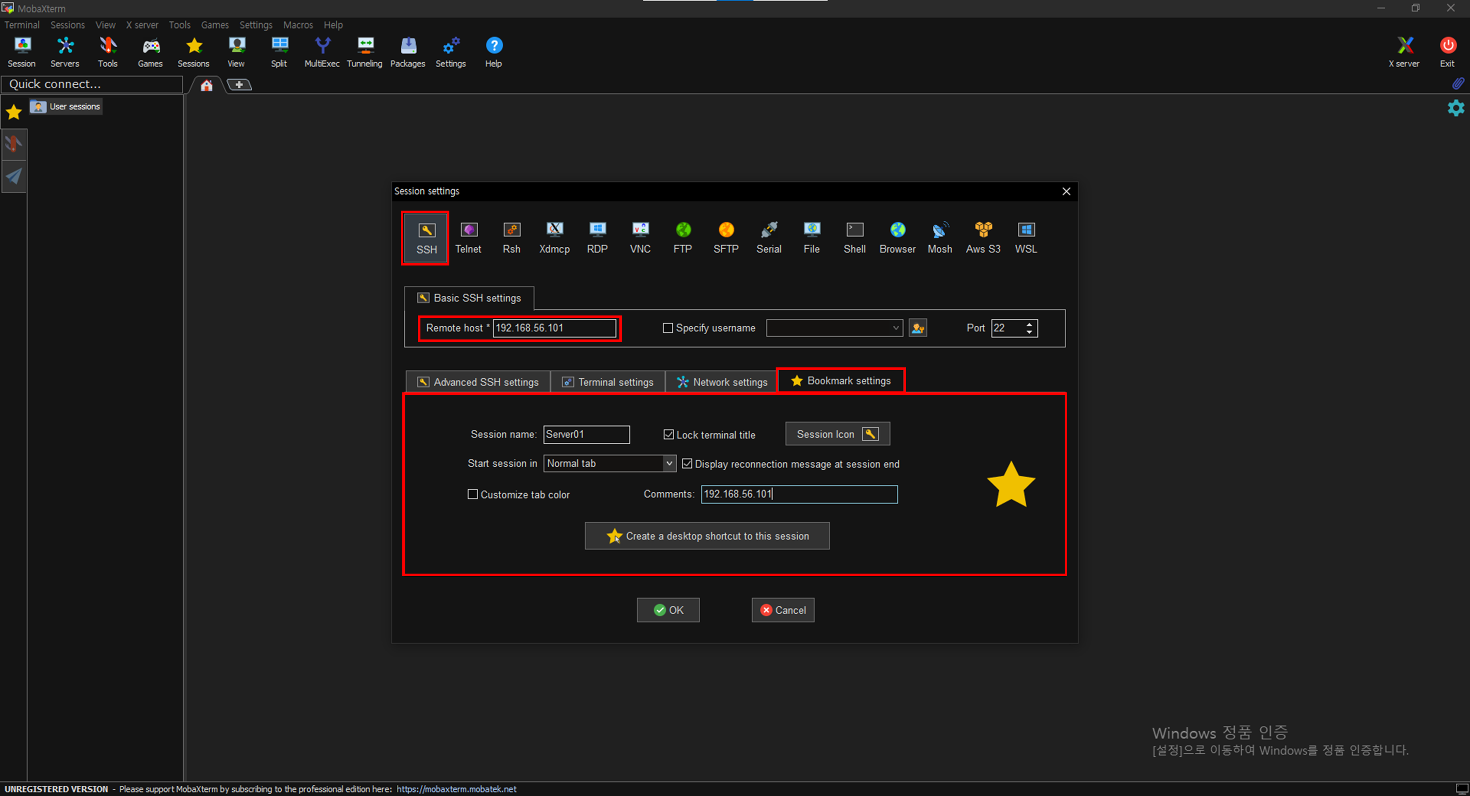Image resolution: width=1470 pixels, height=796 pixels.
Task: Open the username dropdown list
Action: pyautogui.click(x=895, y=328)
